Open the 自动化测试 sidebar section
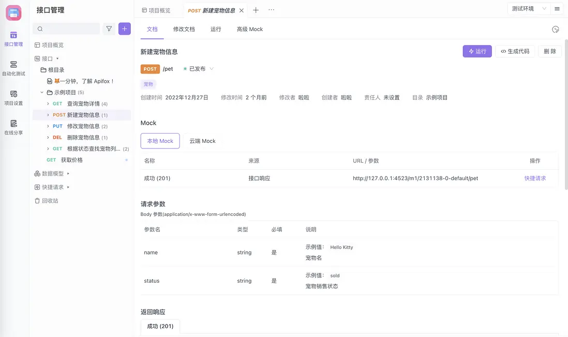The width and height of the screenshot is (568, 337). click(13, 68)
